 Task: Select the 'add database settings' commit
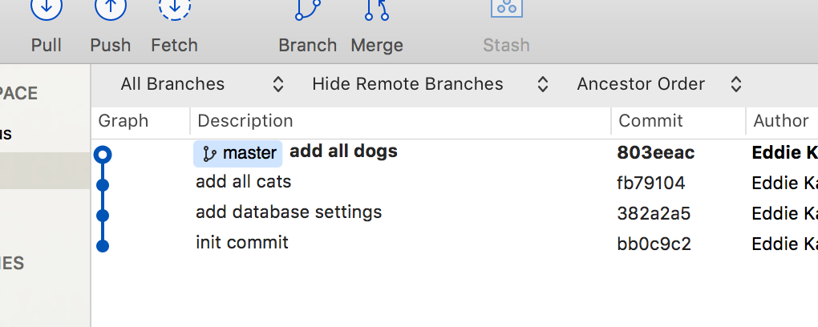coord(289,212)
